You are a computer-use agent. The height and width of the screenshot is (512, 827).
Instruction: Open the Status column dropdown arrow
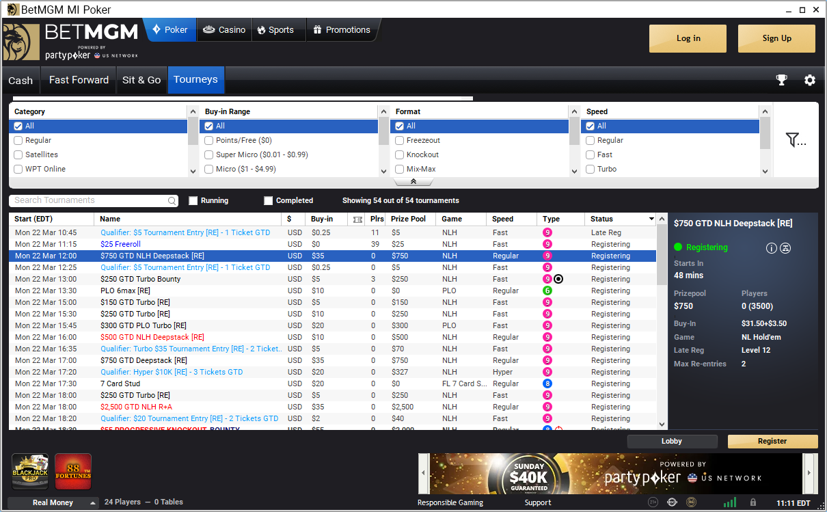click(651, 219)
